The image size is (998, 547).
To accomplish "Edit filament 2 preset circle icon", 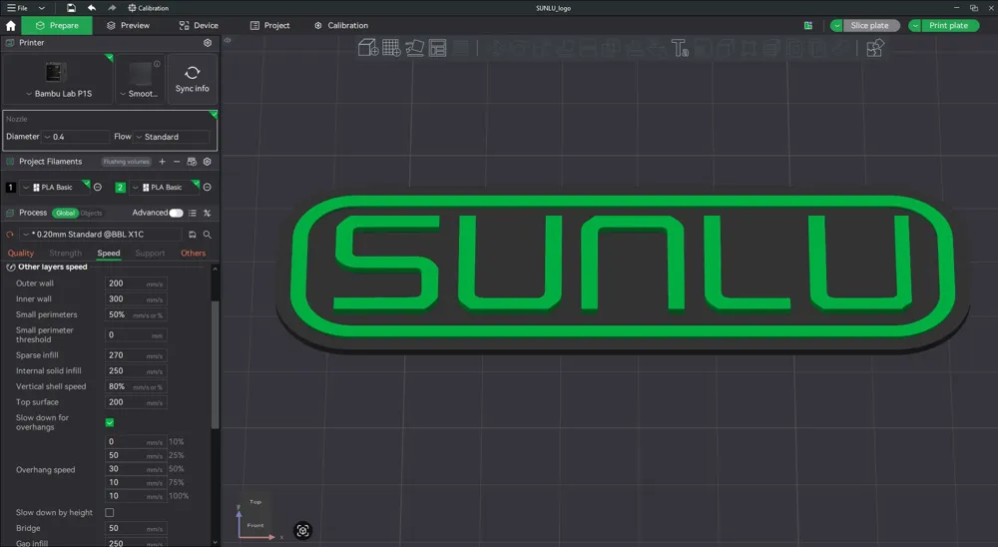I will pos(207,188).
